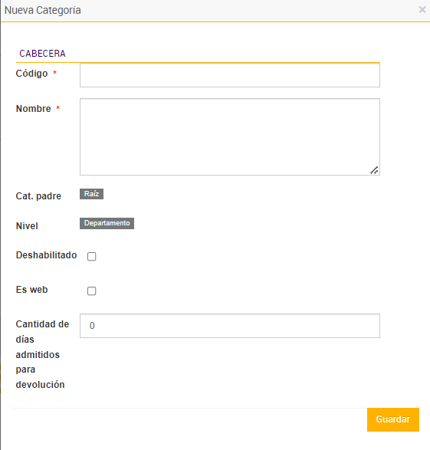Image resolution: width=430 pixels, height=450 pixels.
Task: Click the Es web label text
Action: (x=32, y=290)
